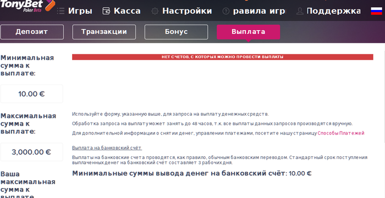
Task: Click the Используйте форму, указанную выше sentence
Action: click(170, 114)
